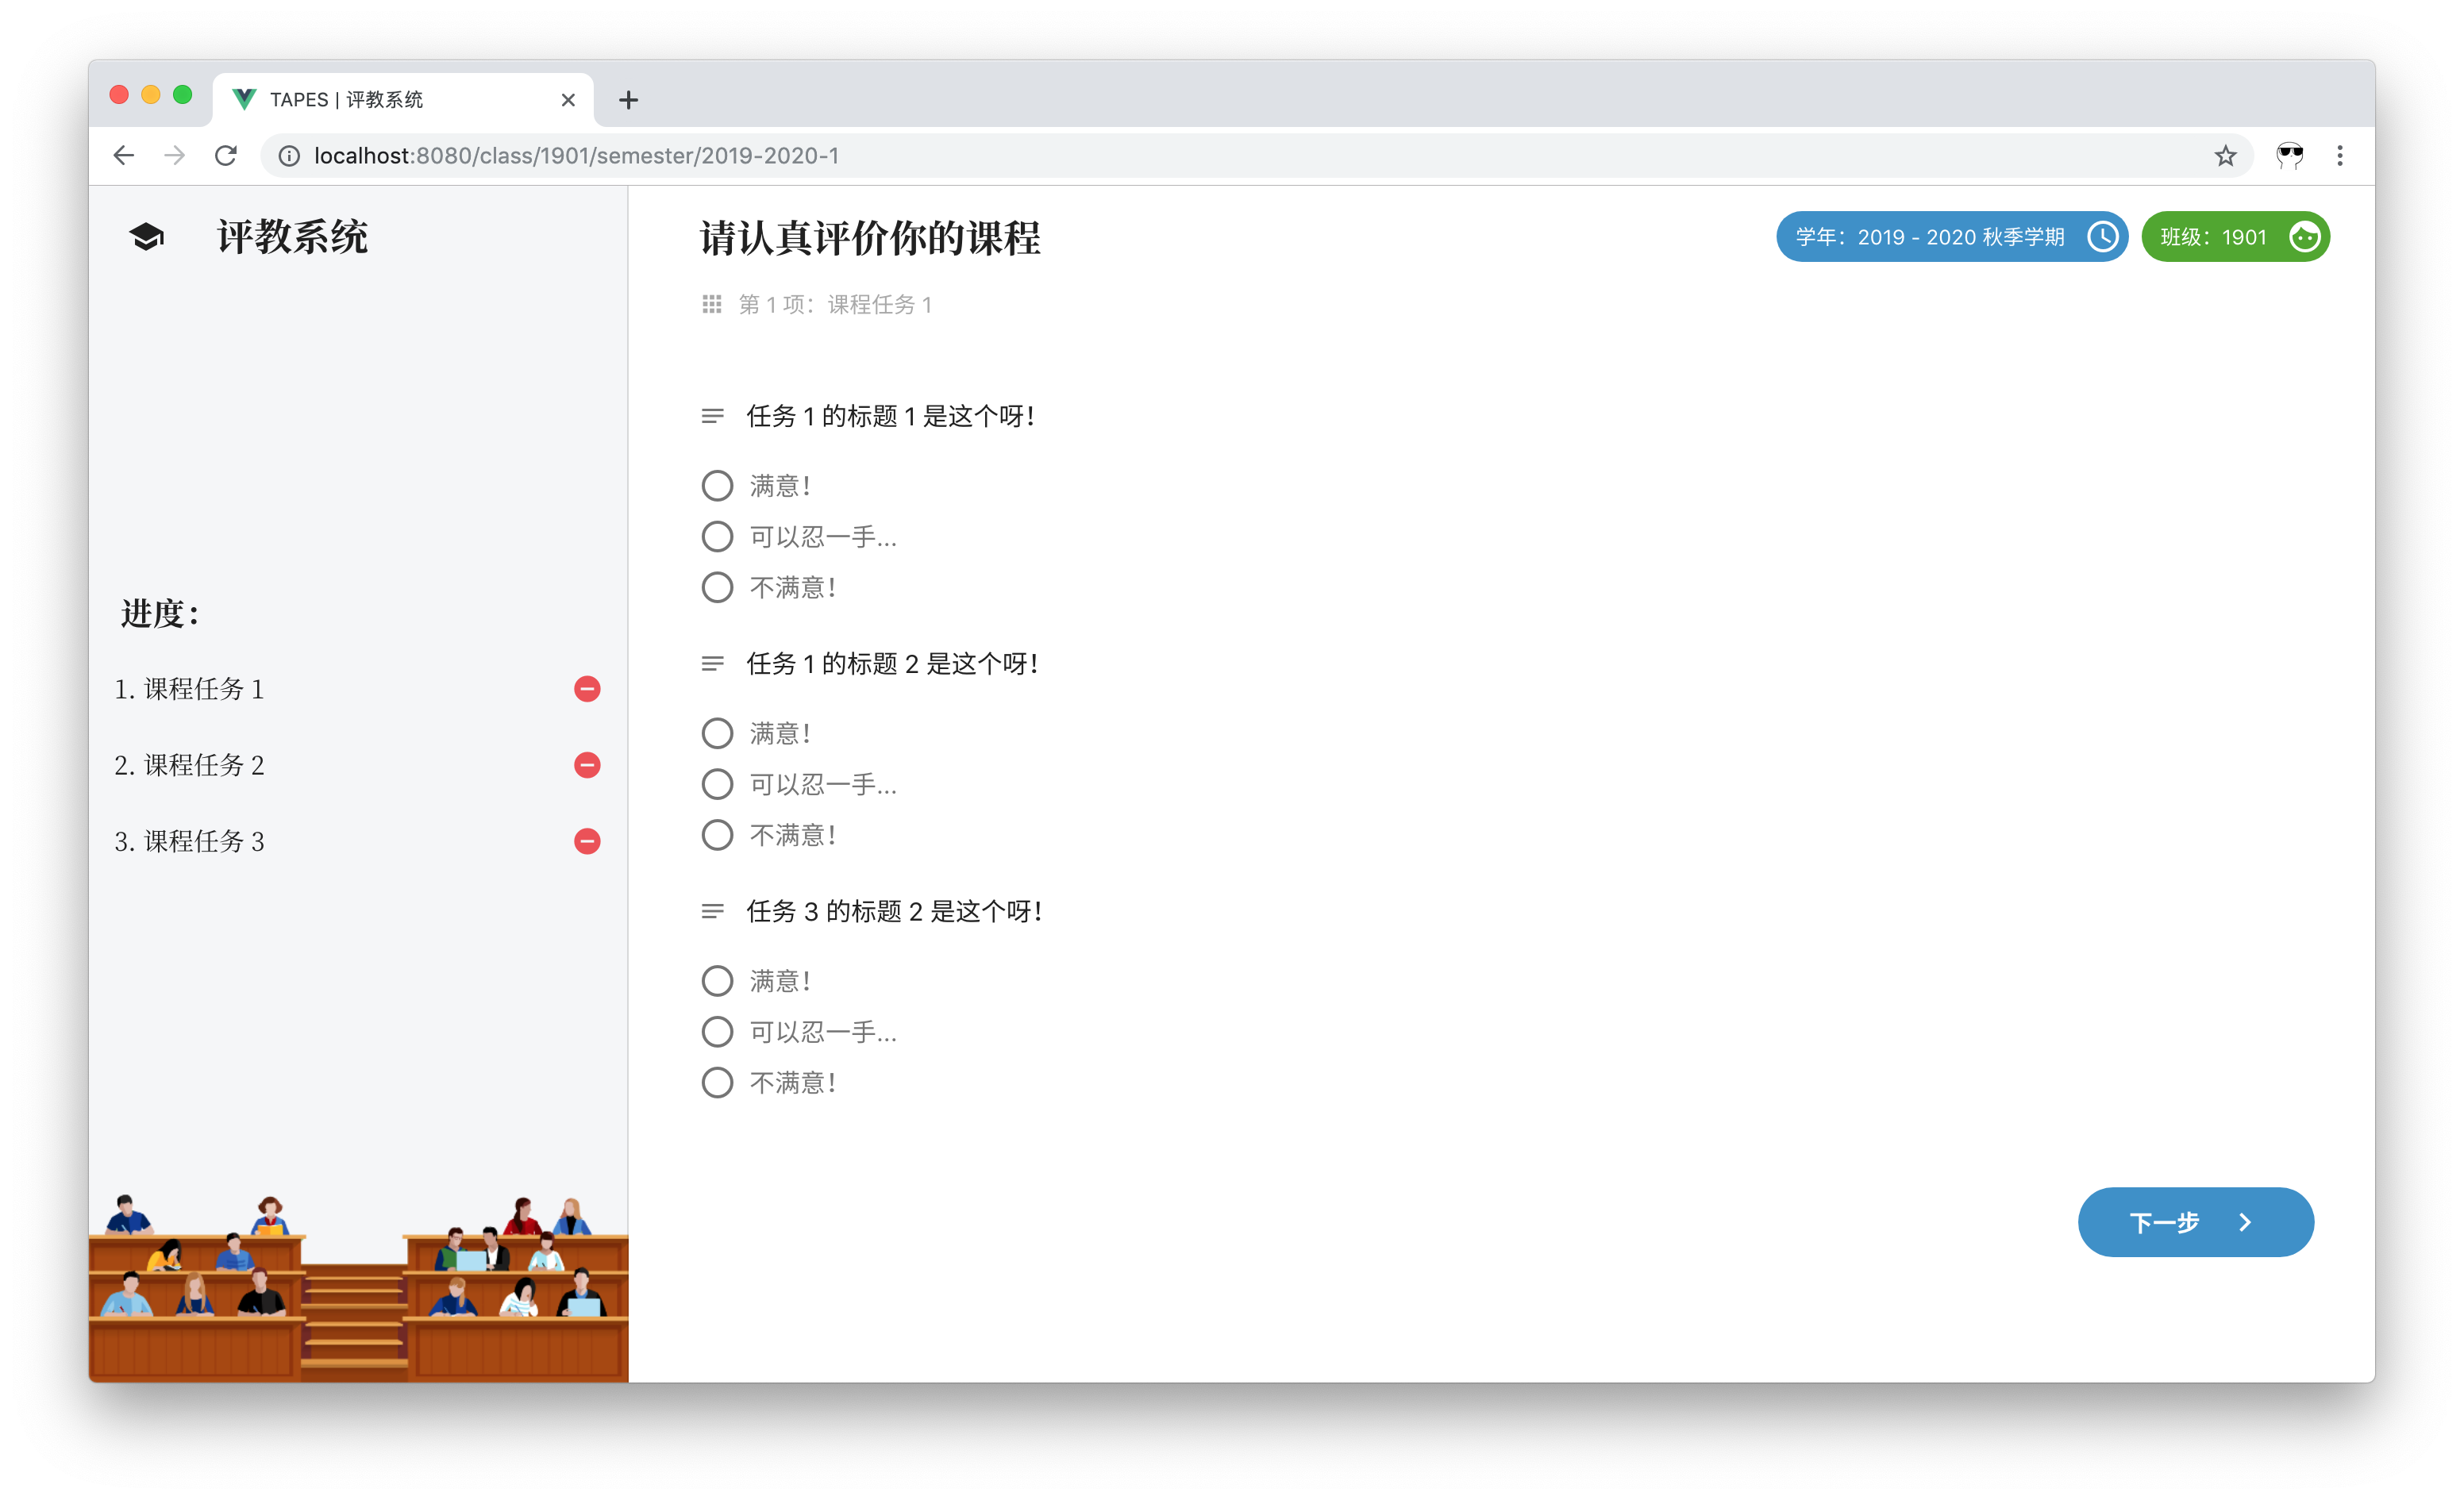Open the Chrome three-dot menu

click(x=2339, y=156)
